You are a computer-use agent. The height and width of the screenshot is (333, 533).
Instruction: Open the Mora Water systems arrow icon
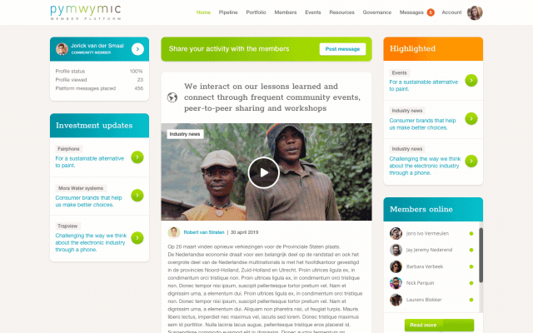coord(137,196)
